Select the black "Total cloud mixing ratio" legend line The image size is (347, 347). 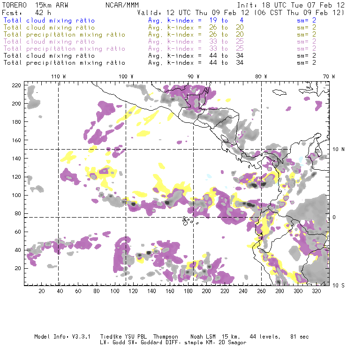tap(49, 55)
